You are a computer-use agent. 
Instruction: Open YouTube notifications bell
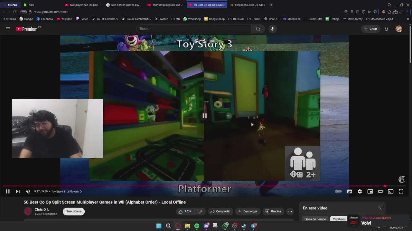coord(387,29)
